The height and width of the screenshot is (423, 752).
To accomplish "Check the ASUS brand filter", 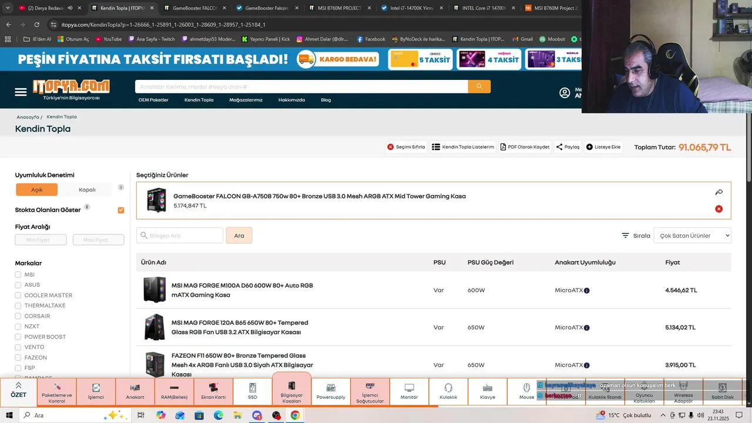I will tap(18, 285).
